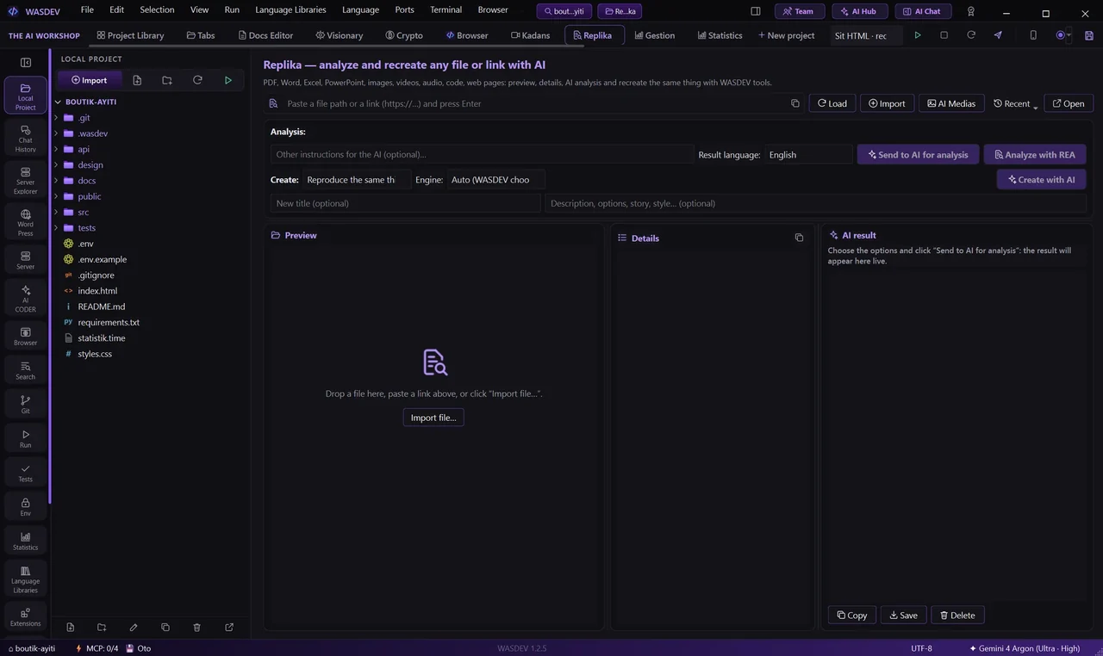This screenshot has width=1103, height=656.
Task: Click the save disk icon in top toolbar
Action: pyautogui.click(x=1089, y=35)
